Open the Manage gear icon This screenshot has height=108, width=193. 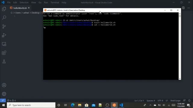[4, 94]
